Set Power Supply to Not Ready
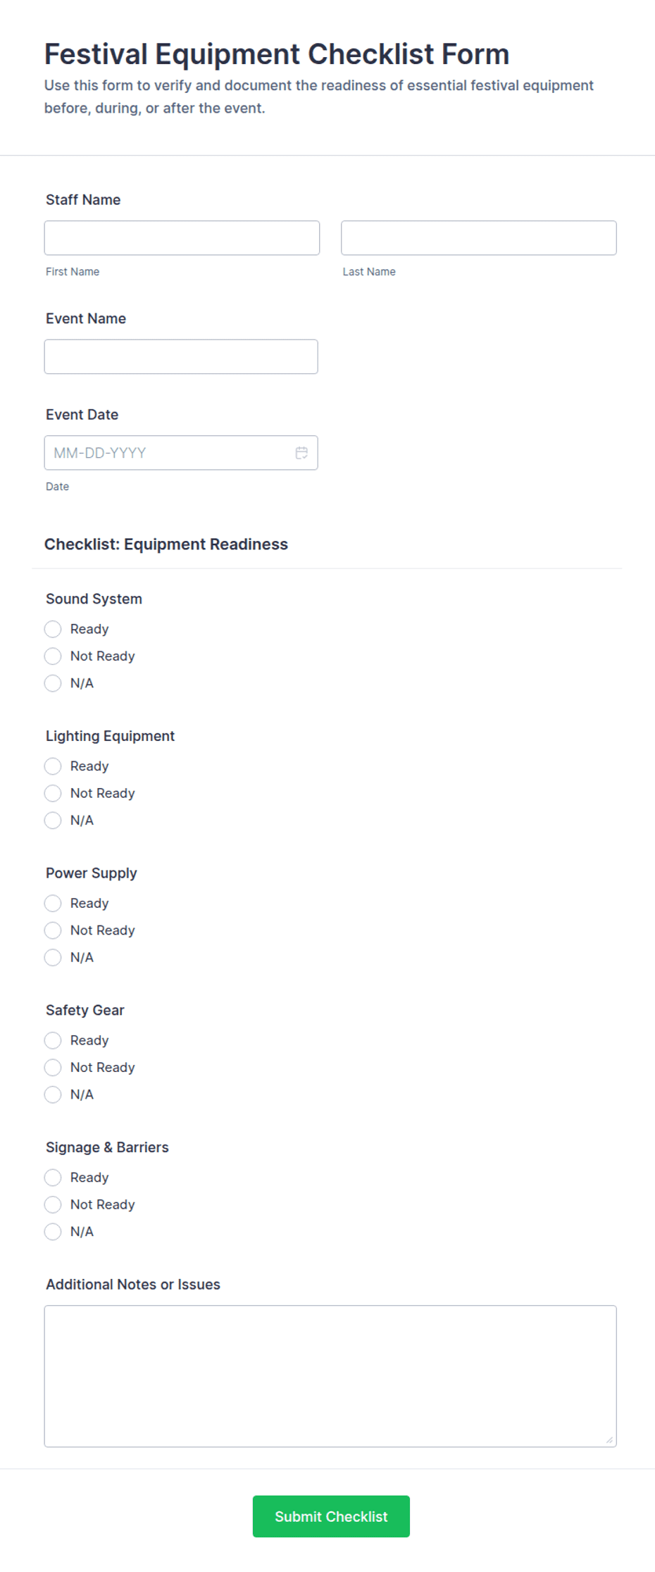 tap(53, 930)
